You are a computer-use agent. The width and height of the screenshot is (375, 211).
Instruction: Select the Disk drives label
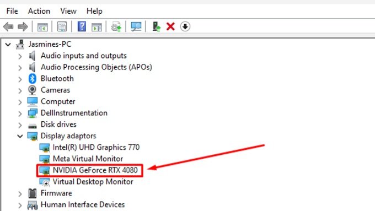click(58, 125)
